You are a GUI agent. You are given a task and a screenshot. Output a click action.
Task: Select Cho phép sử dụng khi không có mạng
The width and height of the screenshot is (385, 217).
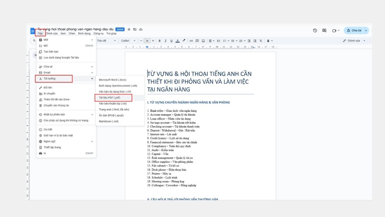66,121
